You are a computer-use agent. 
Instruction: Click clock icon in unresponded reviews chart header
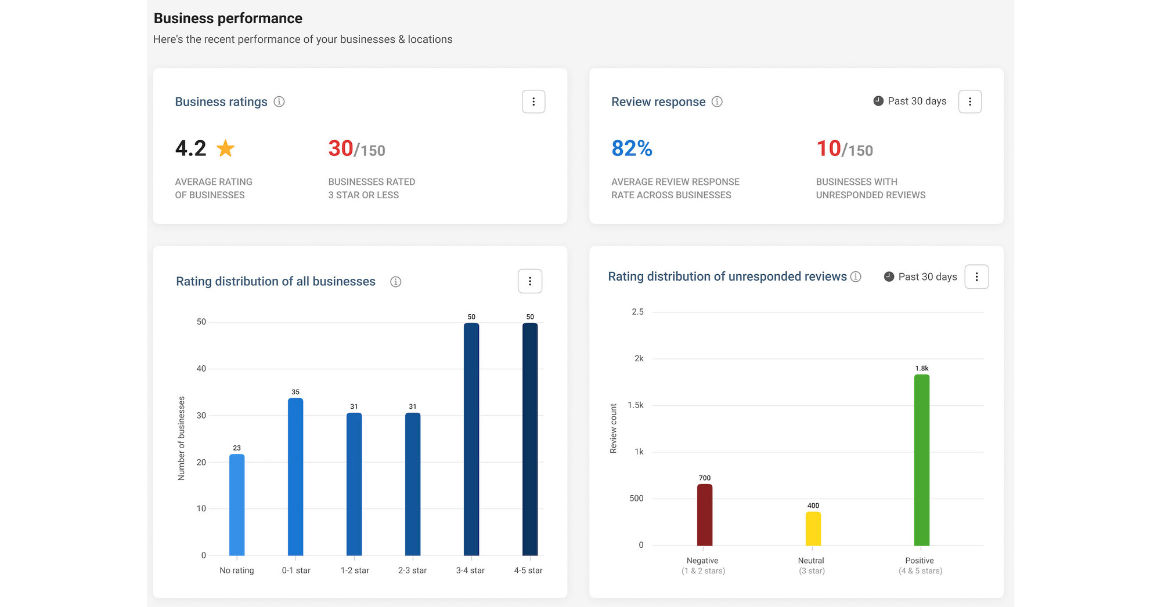coord(889,277)
